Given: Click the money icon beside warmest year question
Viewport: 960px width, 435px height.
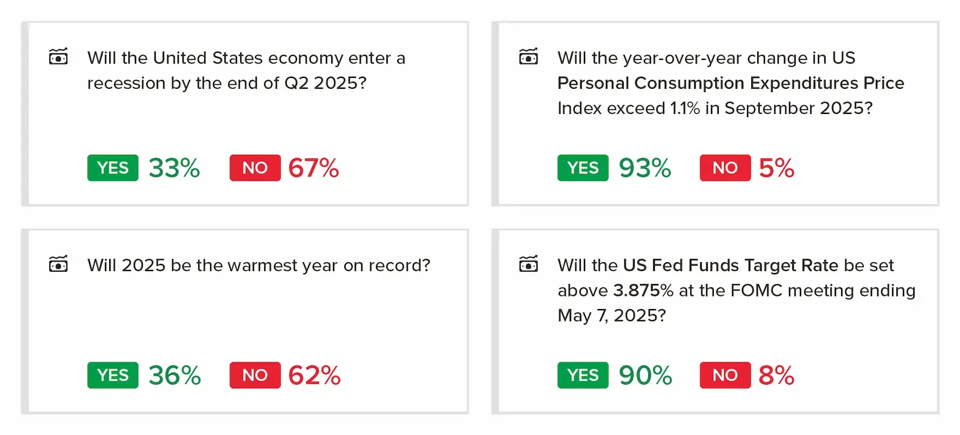Looking at the screenshot, I should tap(58, 264).
